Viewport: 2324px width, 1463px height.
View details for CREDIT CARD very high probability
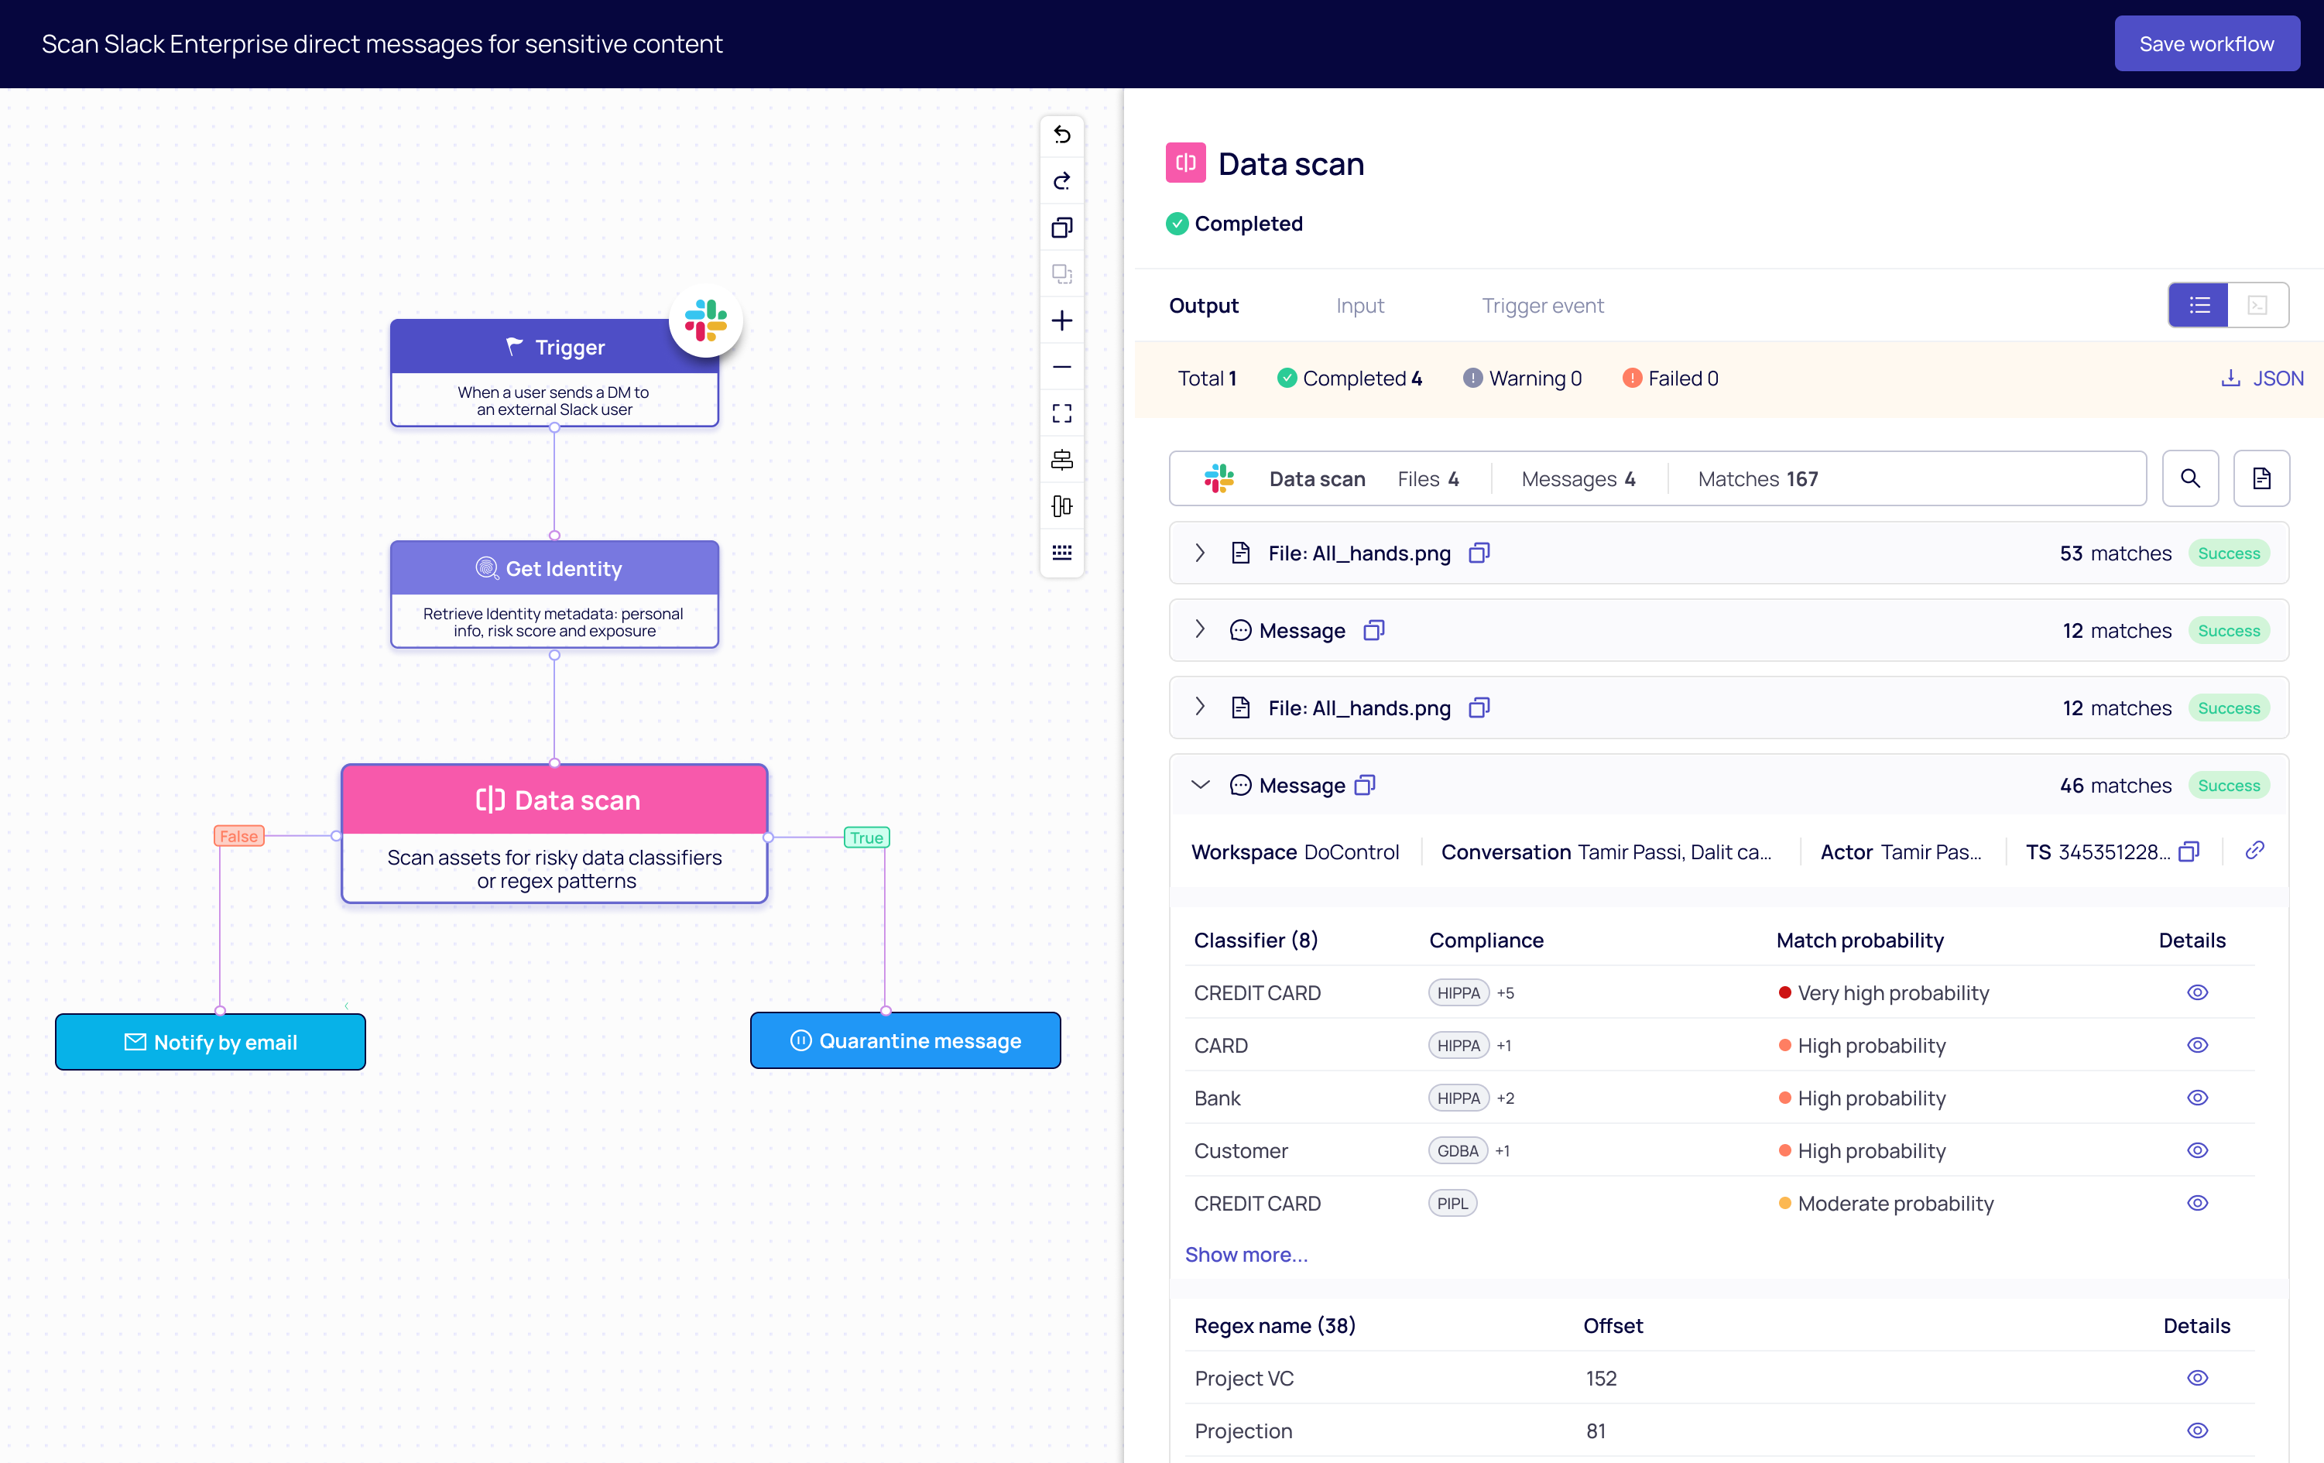[x=2198, y=993]
